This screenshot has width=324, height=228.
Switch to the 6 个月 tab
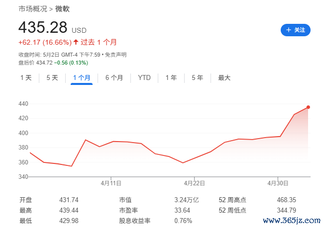point(114,77)
